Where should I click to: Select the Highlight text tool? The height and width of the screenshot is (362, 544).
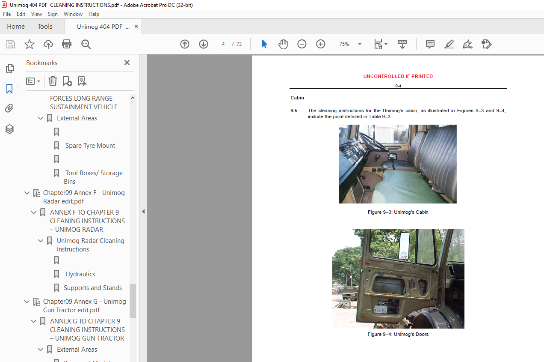coord(449,44)
